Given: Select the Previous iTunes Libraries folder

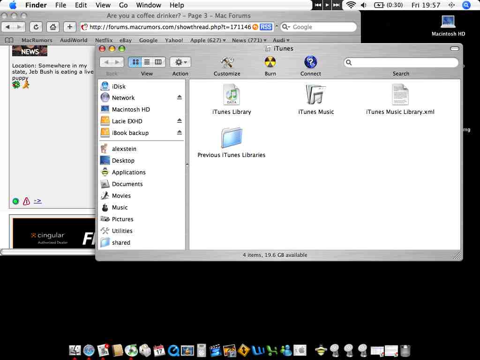Looking at the screenshot, I should 232,138.
